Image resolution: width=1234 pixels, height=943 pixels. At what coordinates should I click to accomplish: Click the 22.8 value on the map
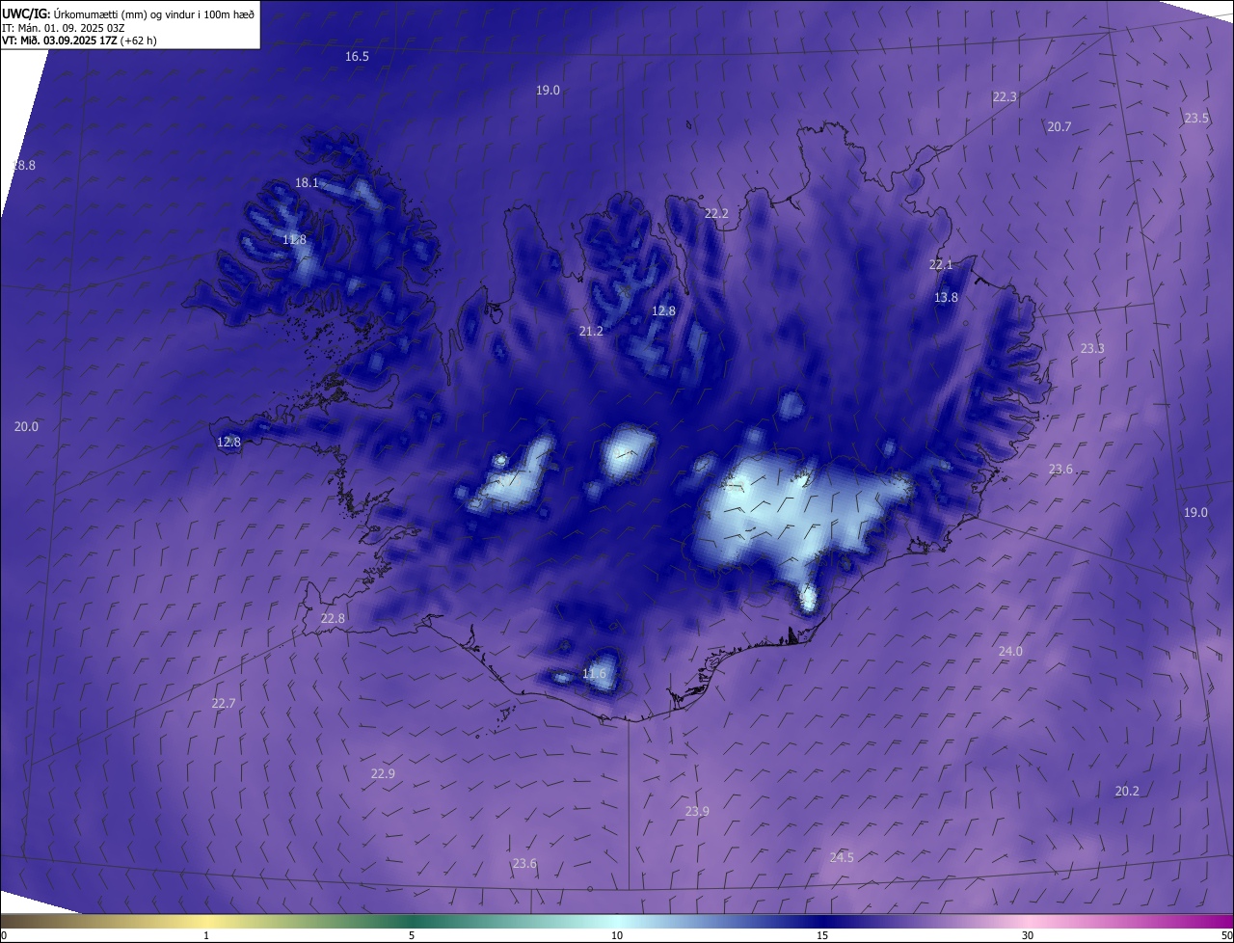coord(333,619)
